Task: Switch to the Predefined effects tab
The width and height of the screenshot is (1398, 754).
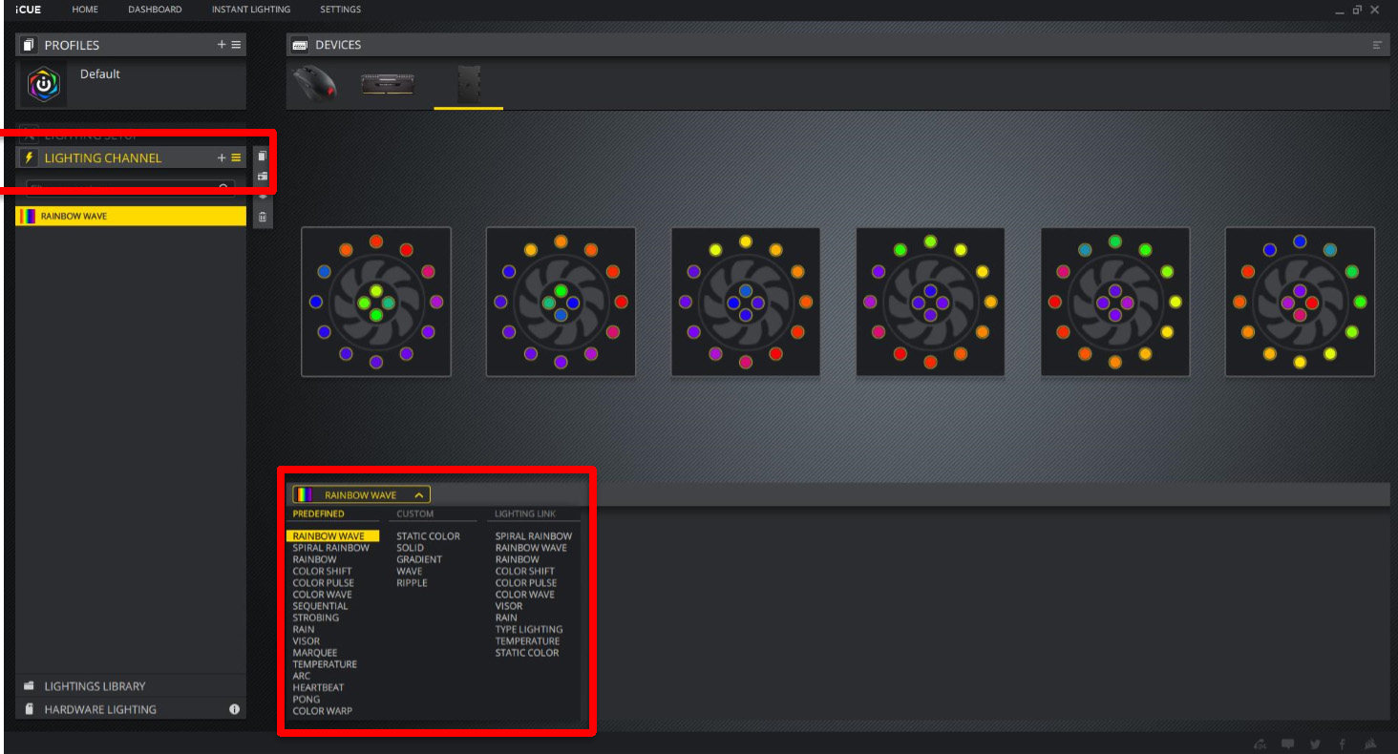Action: 318,513
